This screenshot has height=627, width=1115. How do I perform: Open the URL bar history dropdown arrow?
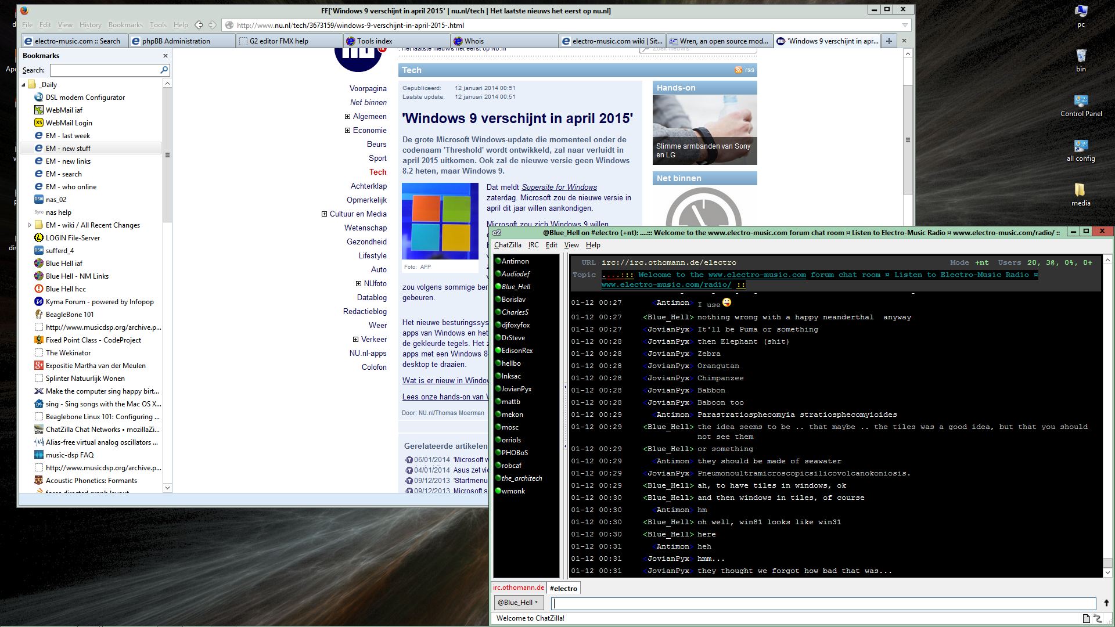click(x=905, y=26)
